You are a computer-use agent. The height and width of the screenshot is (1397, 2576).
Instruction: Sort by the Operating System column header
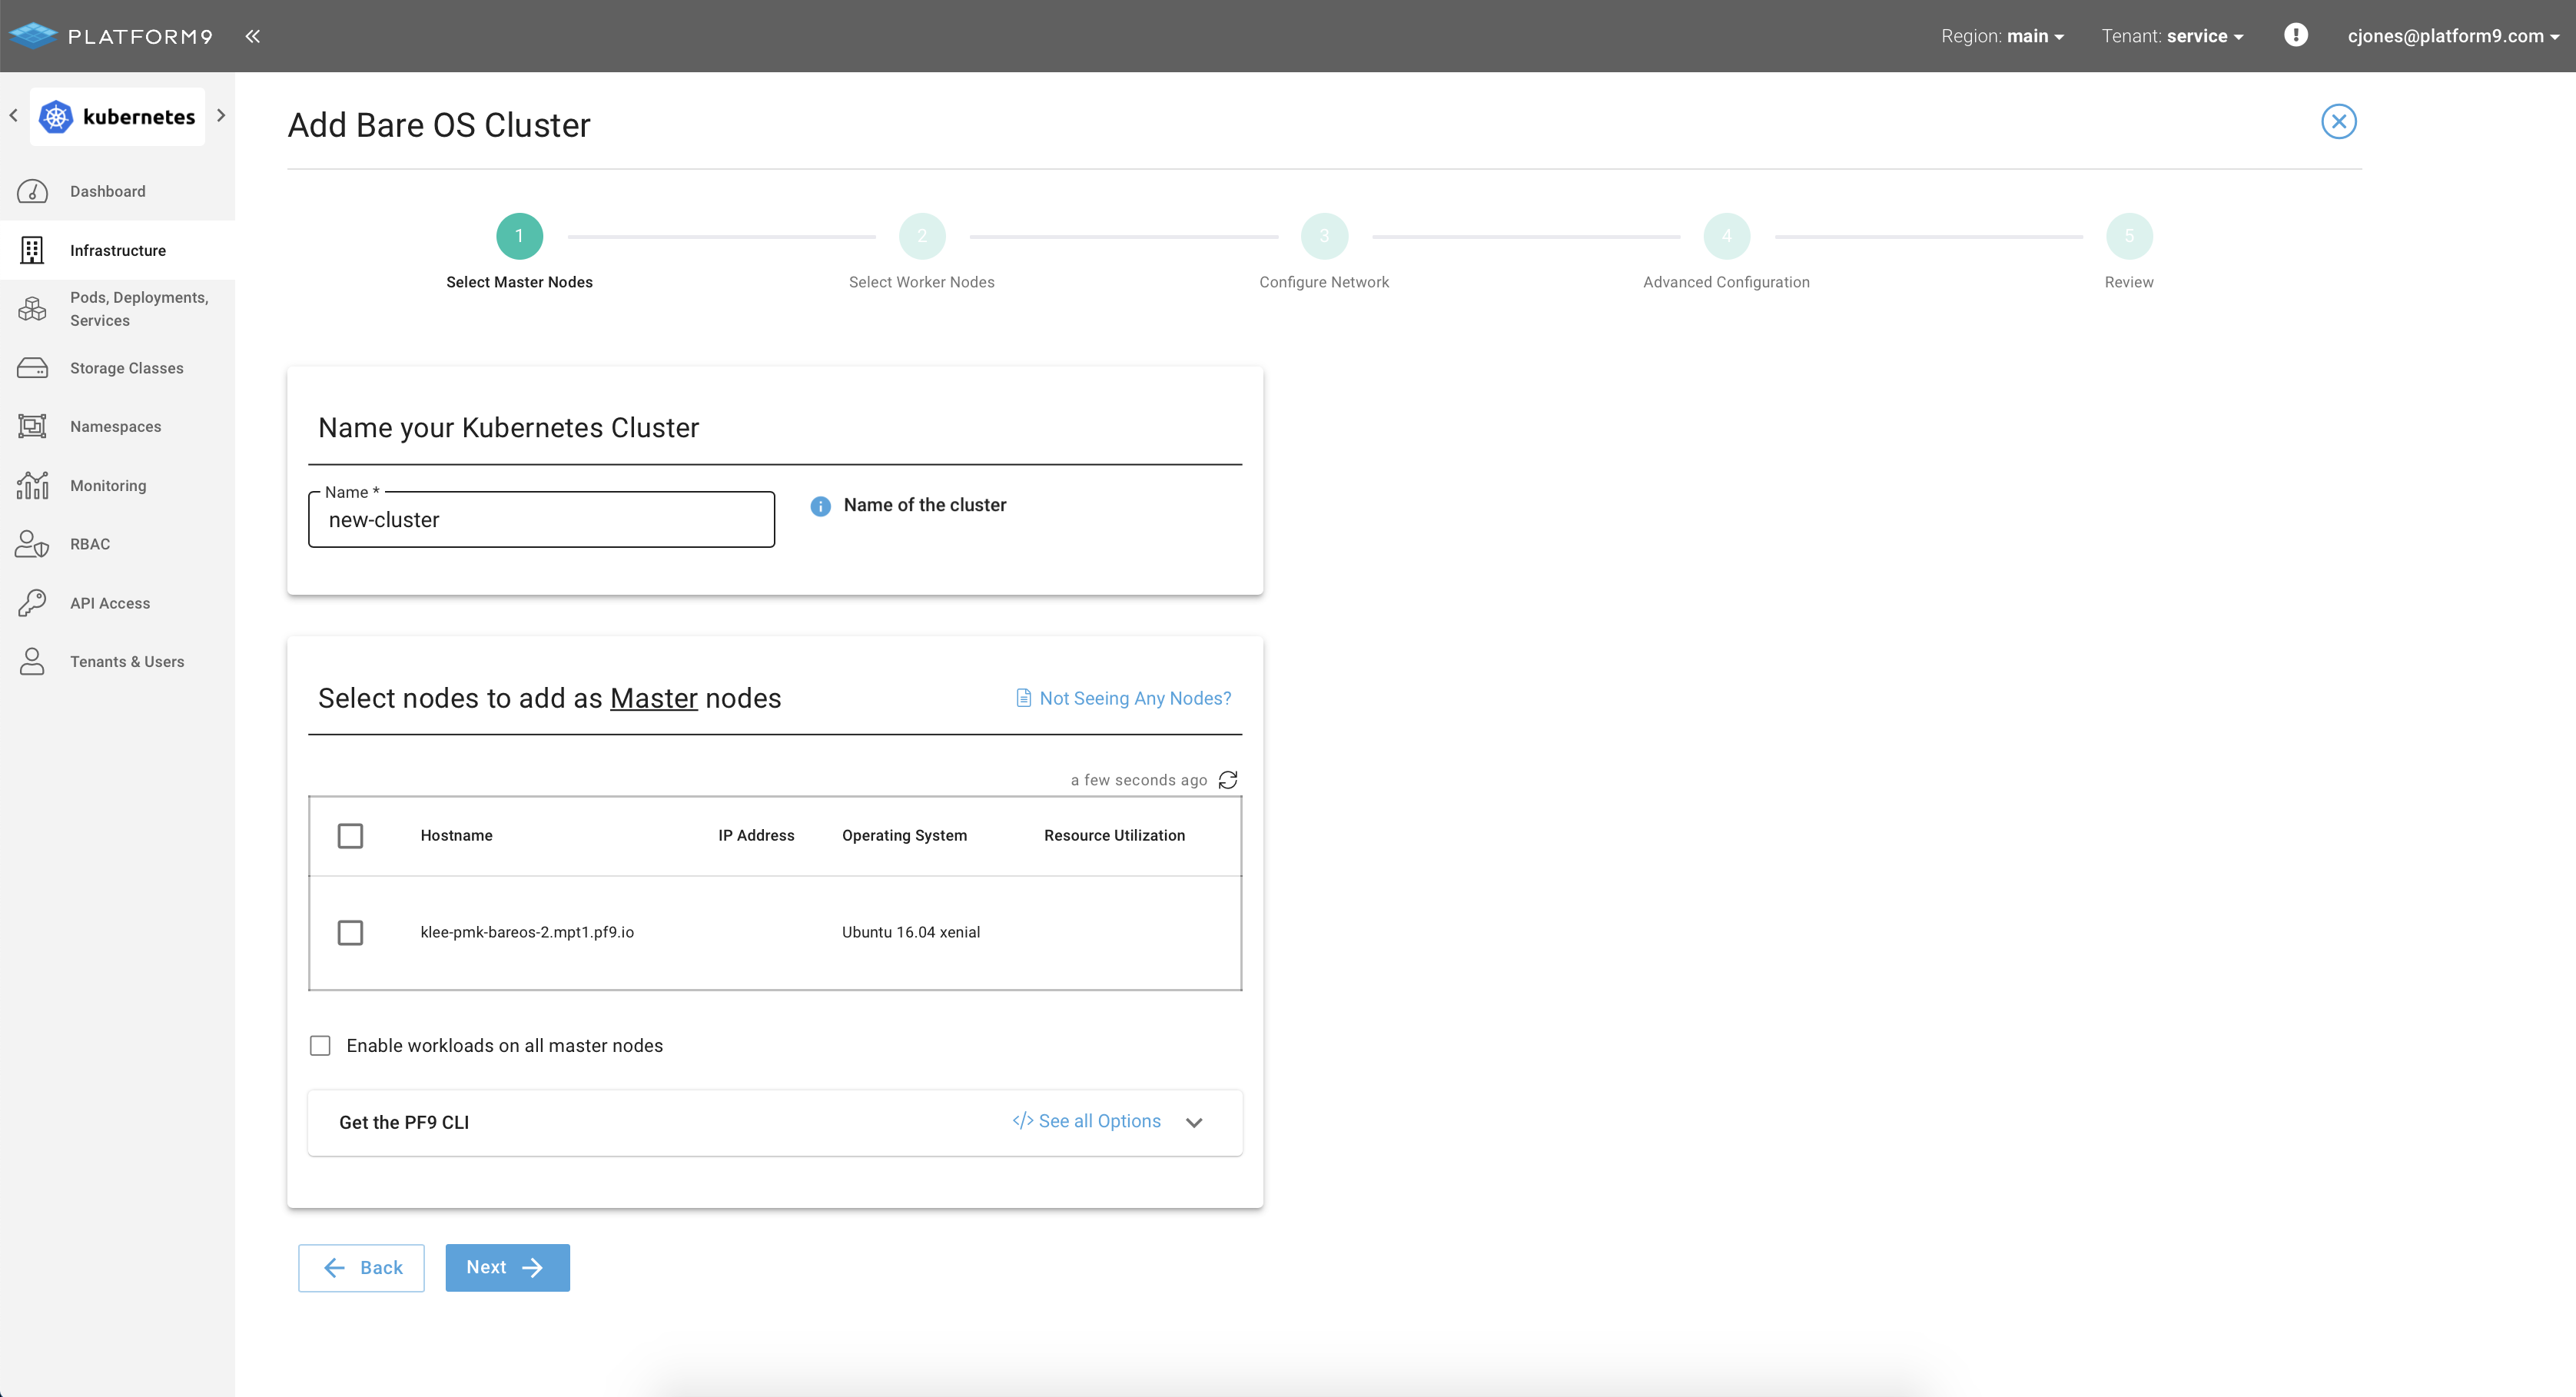coord(904,836)
